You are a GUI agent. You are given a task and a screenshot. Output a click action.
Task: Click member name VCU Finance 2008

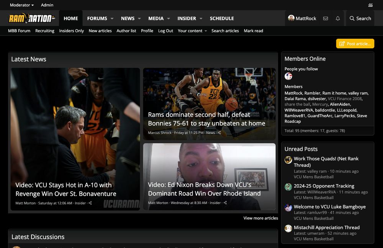[x=345, y=99]
